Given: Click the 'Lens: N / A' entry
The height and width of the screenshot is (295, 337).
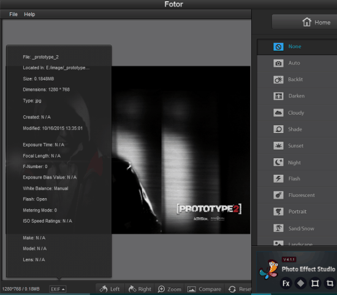Looking at the screenshot, I should 34,259.
